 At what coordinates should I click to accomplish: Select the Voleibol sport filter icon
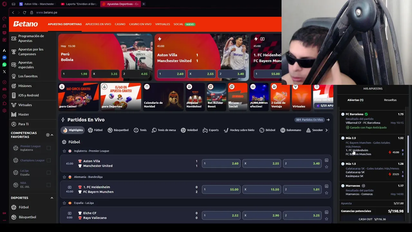pos(183,130)
